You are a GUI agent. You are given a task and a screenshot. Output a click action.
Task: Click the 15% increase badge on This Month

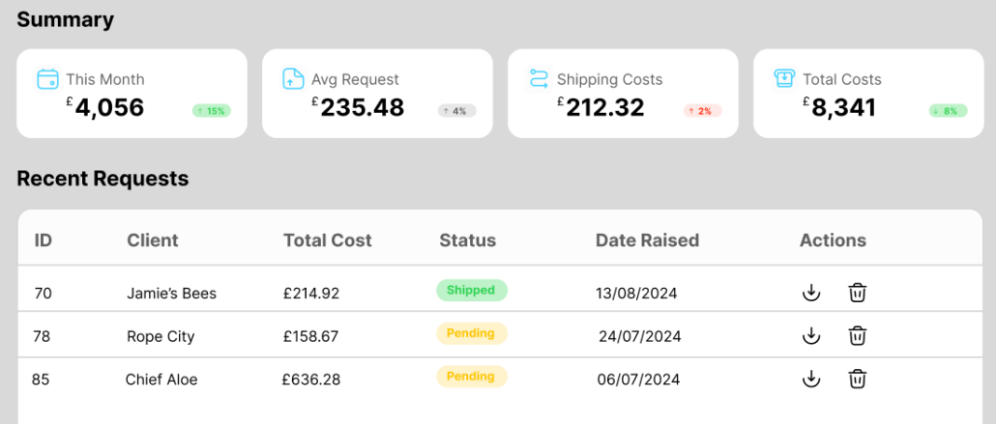[212, 111]
